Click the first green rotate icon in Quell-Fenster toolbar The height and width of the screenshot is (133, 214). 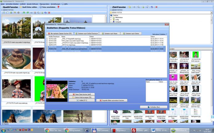click(x=24, y=13)
